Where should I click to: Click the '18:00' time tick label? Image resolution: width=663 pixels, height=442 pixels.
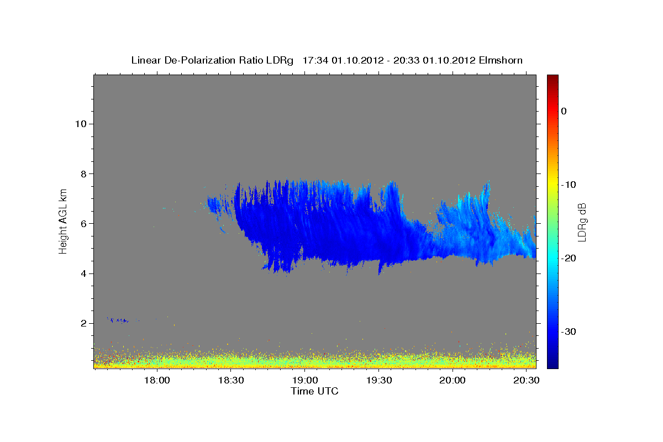157,381
